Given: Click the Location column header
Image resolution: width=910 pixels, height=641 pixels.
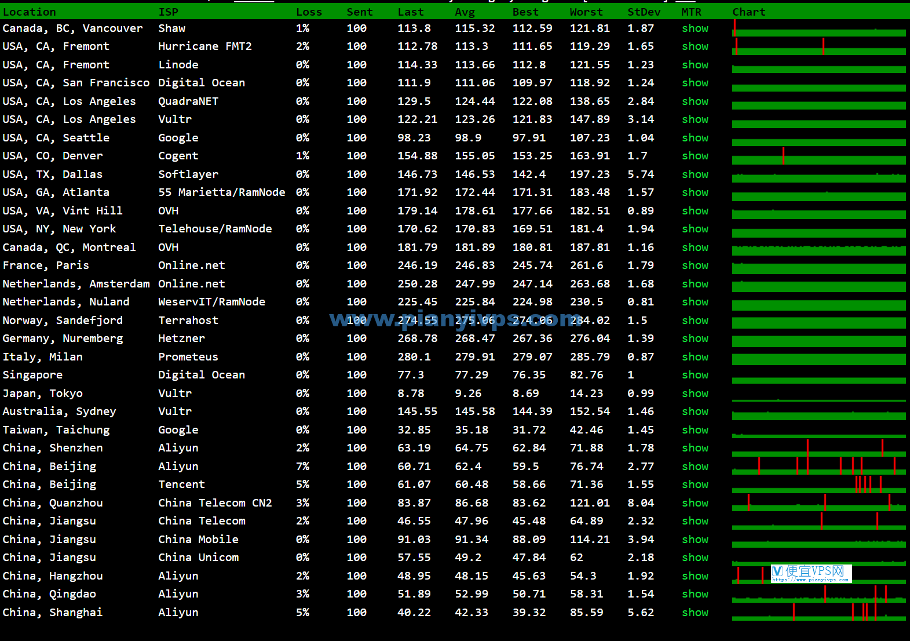Looking at the screenshot, I should coord(30,12).
